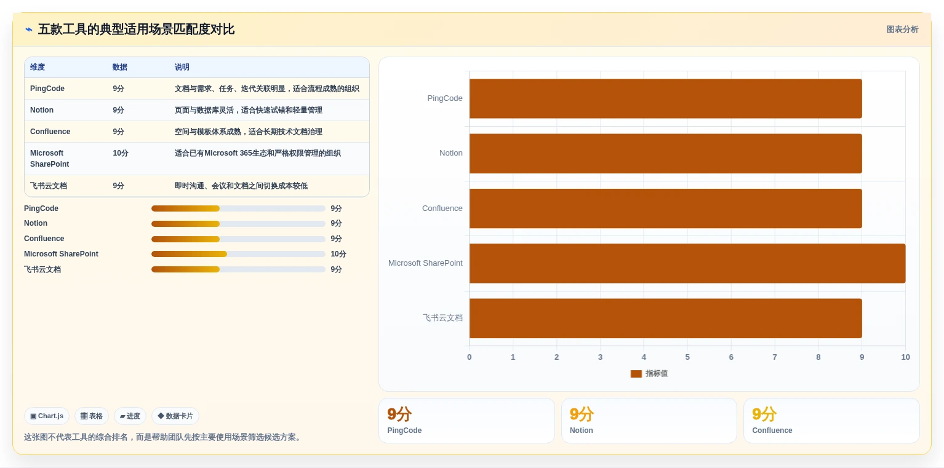Screen dimensions: 944x468
Task: Click the 进度 tag chip
Action: pos(130,416)
